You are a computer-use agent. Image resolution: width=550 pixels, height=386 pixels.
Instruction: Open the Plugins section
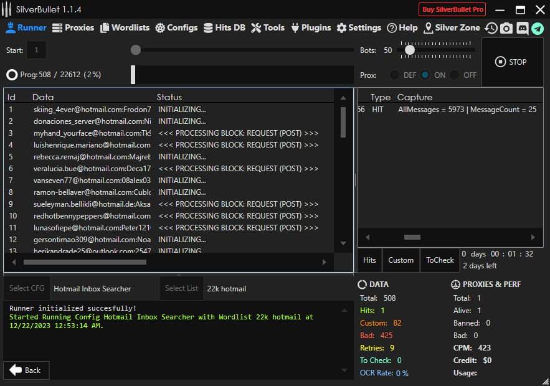(310, 27)
